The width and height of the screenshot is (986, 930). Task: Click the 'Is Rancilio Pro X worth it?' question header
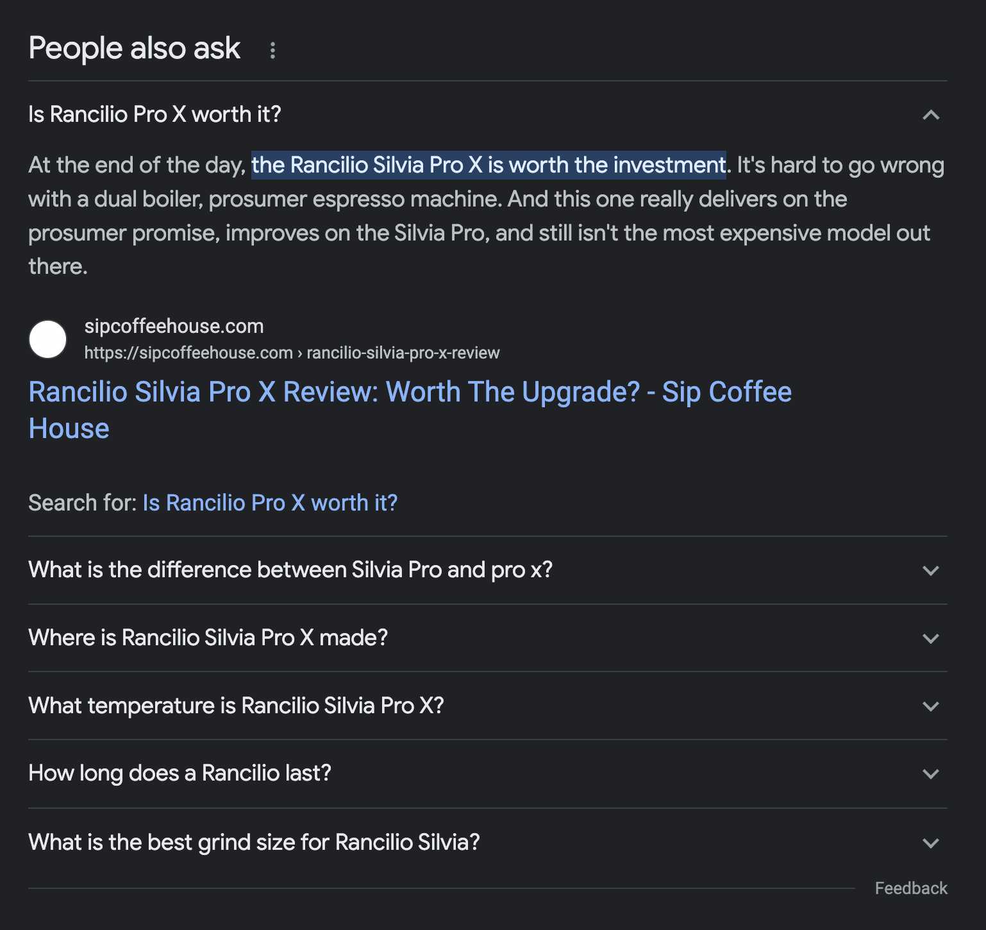pyautogui.click(x=488, y=114)
